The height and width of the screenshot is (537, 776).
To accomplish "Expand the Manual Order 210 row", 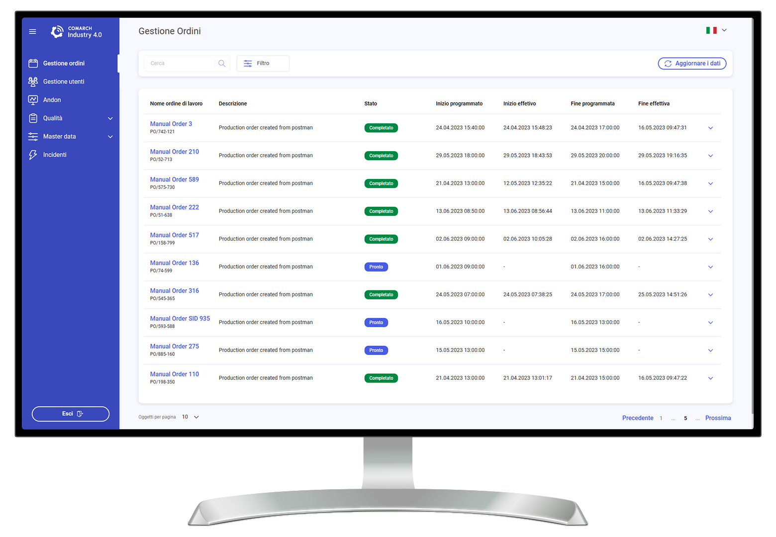I will coord(710,156).
